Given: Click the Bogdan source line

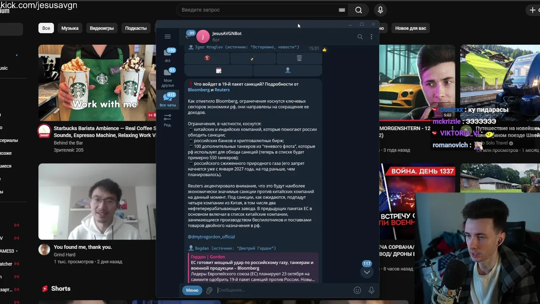Looking at the screenshot, I should (232, 248).
